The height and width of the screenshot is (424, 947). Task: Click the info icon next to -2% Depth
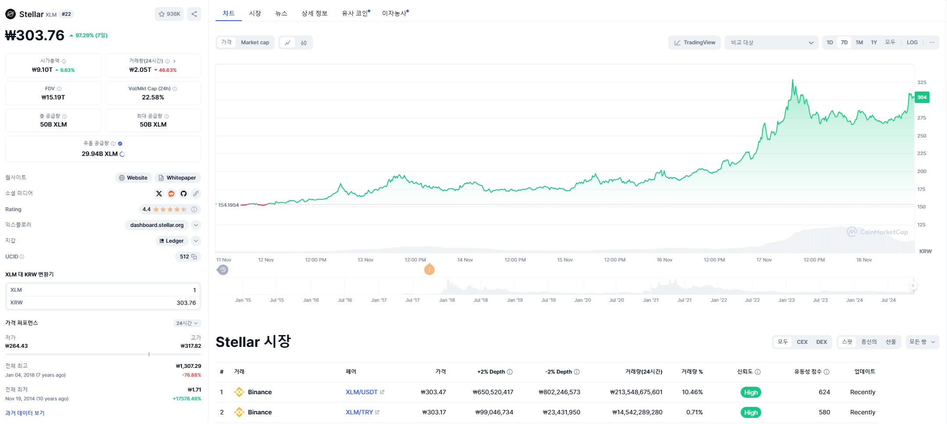(577, 372)
